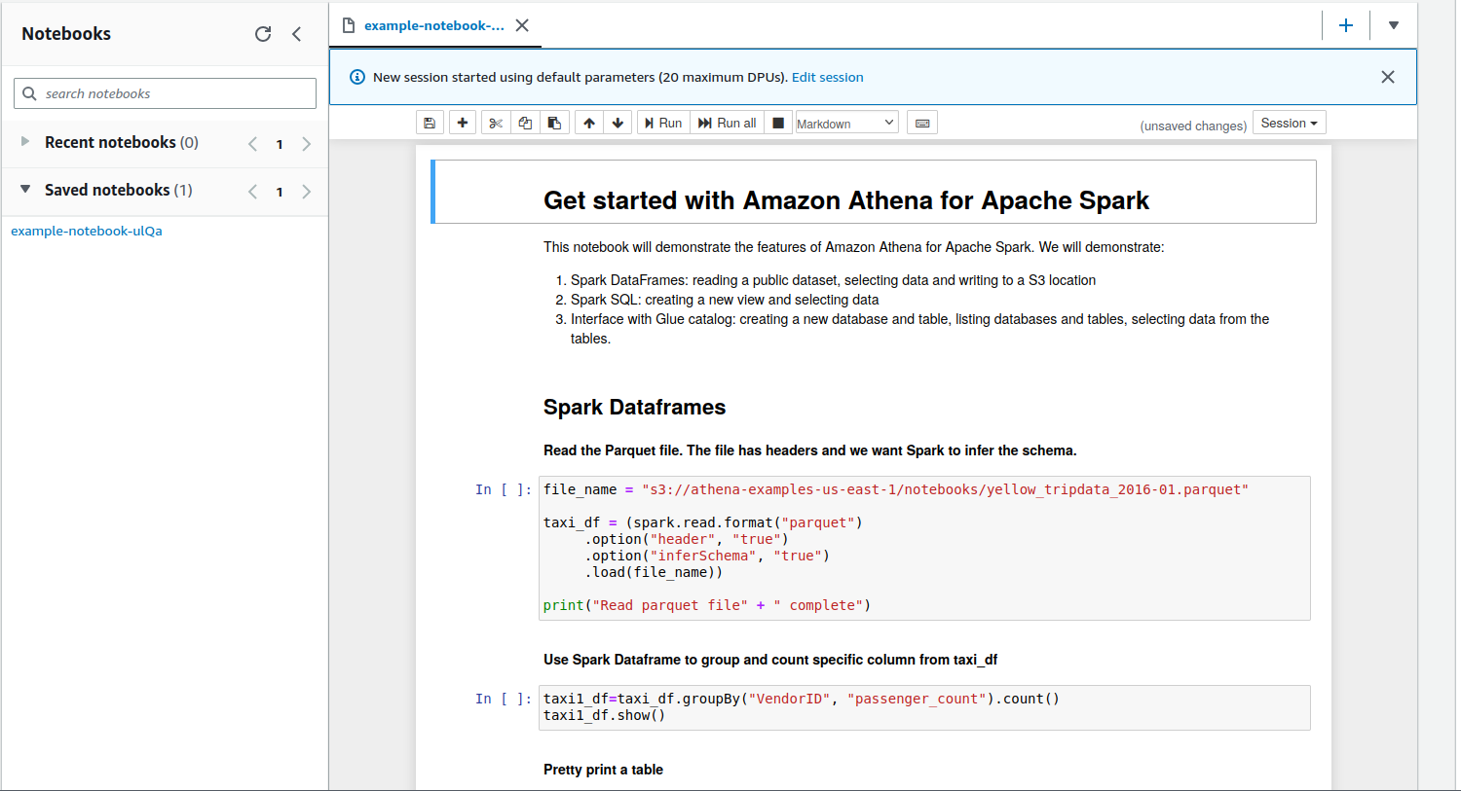
Task: Move the selected cell up
Action: click(x=589, y=124)
